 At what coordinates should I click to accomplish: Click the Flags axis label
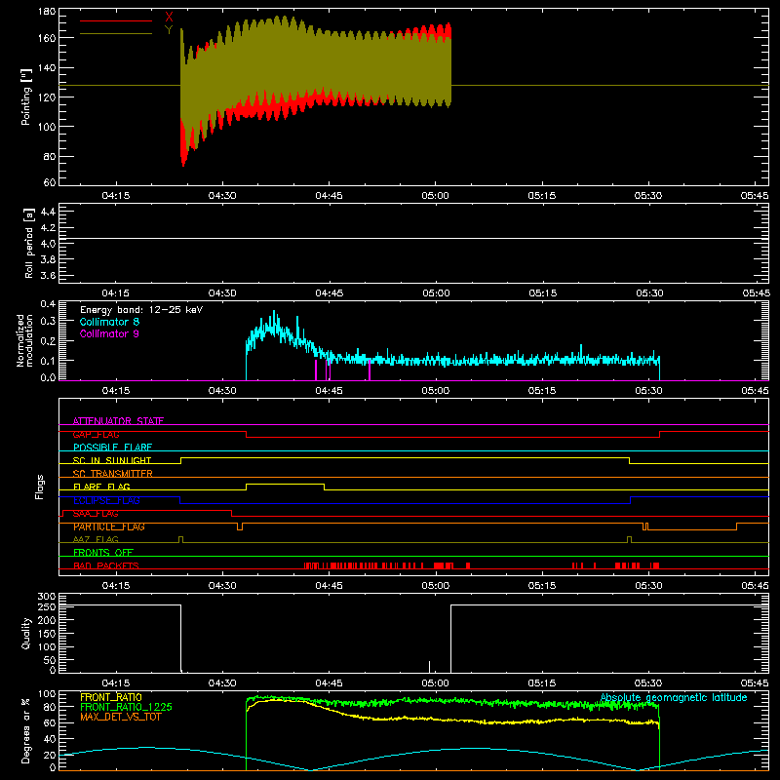tap(40, 487)
